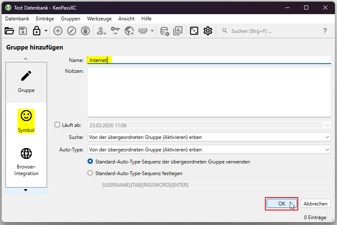The image size is (337, 225).
Task: Select the Browser-Integration sidebar section
Action: pyautogui.click(x=26, y=162)
